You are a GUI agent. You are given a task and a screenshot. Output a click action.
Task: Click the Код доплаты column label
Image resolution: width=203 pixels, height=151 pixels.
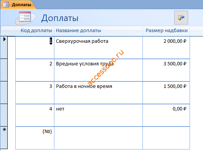[x=36, y=31]
